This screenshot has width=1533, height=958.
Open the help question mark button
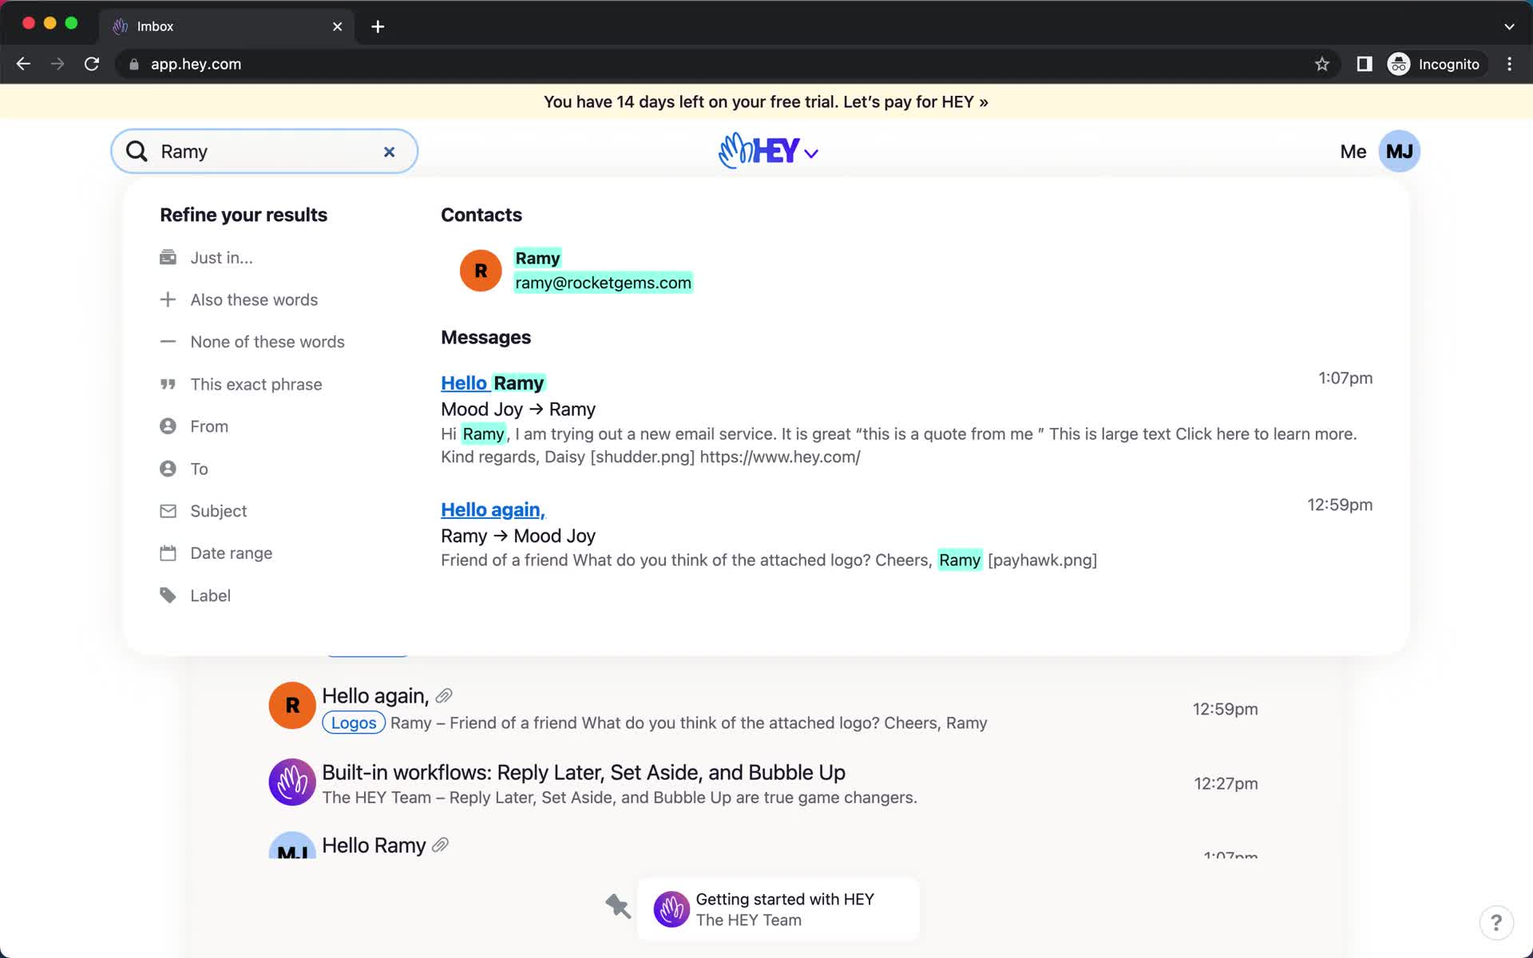pyautogui.click(x=1496, y=923)
